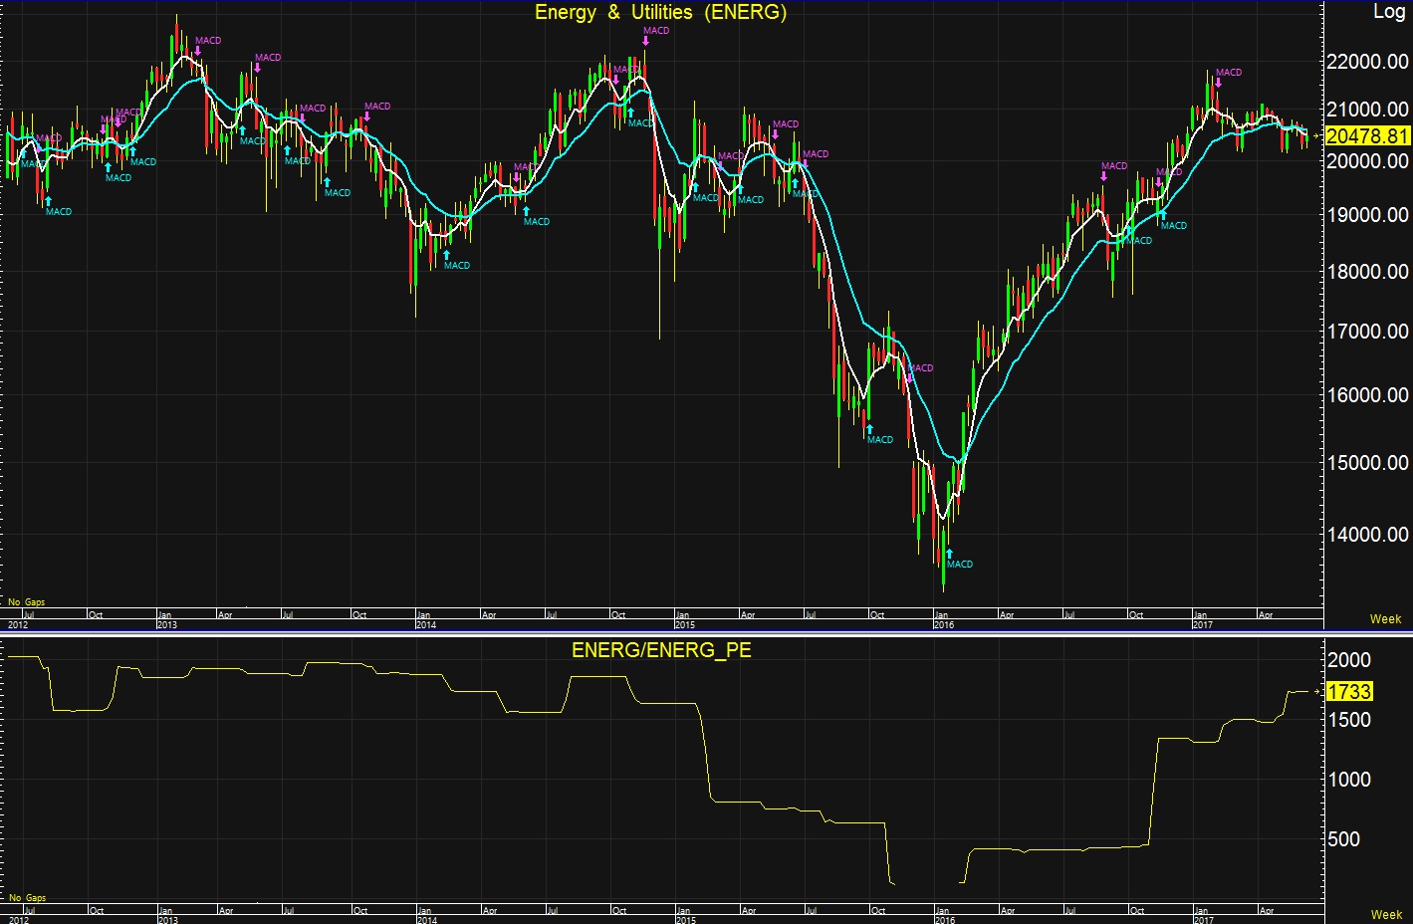Click the highlighted 1733 PE value label
1413x924 pixels.
coord(1349,691)
